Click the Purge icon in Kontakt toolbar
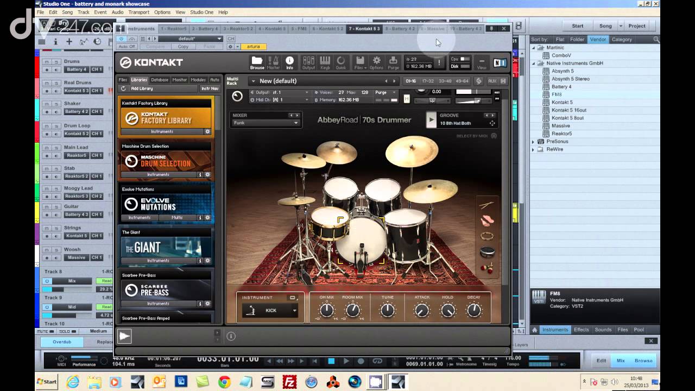This screenshot has width=695, height=391. tap(393, 61)
